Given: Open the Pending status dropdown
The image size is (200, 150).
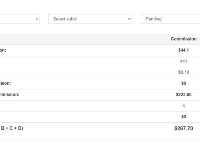Looking at the screenshot, I should click(x=170, y=19).
